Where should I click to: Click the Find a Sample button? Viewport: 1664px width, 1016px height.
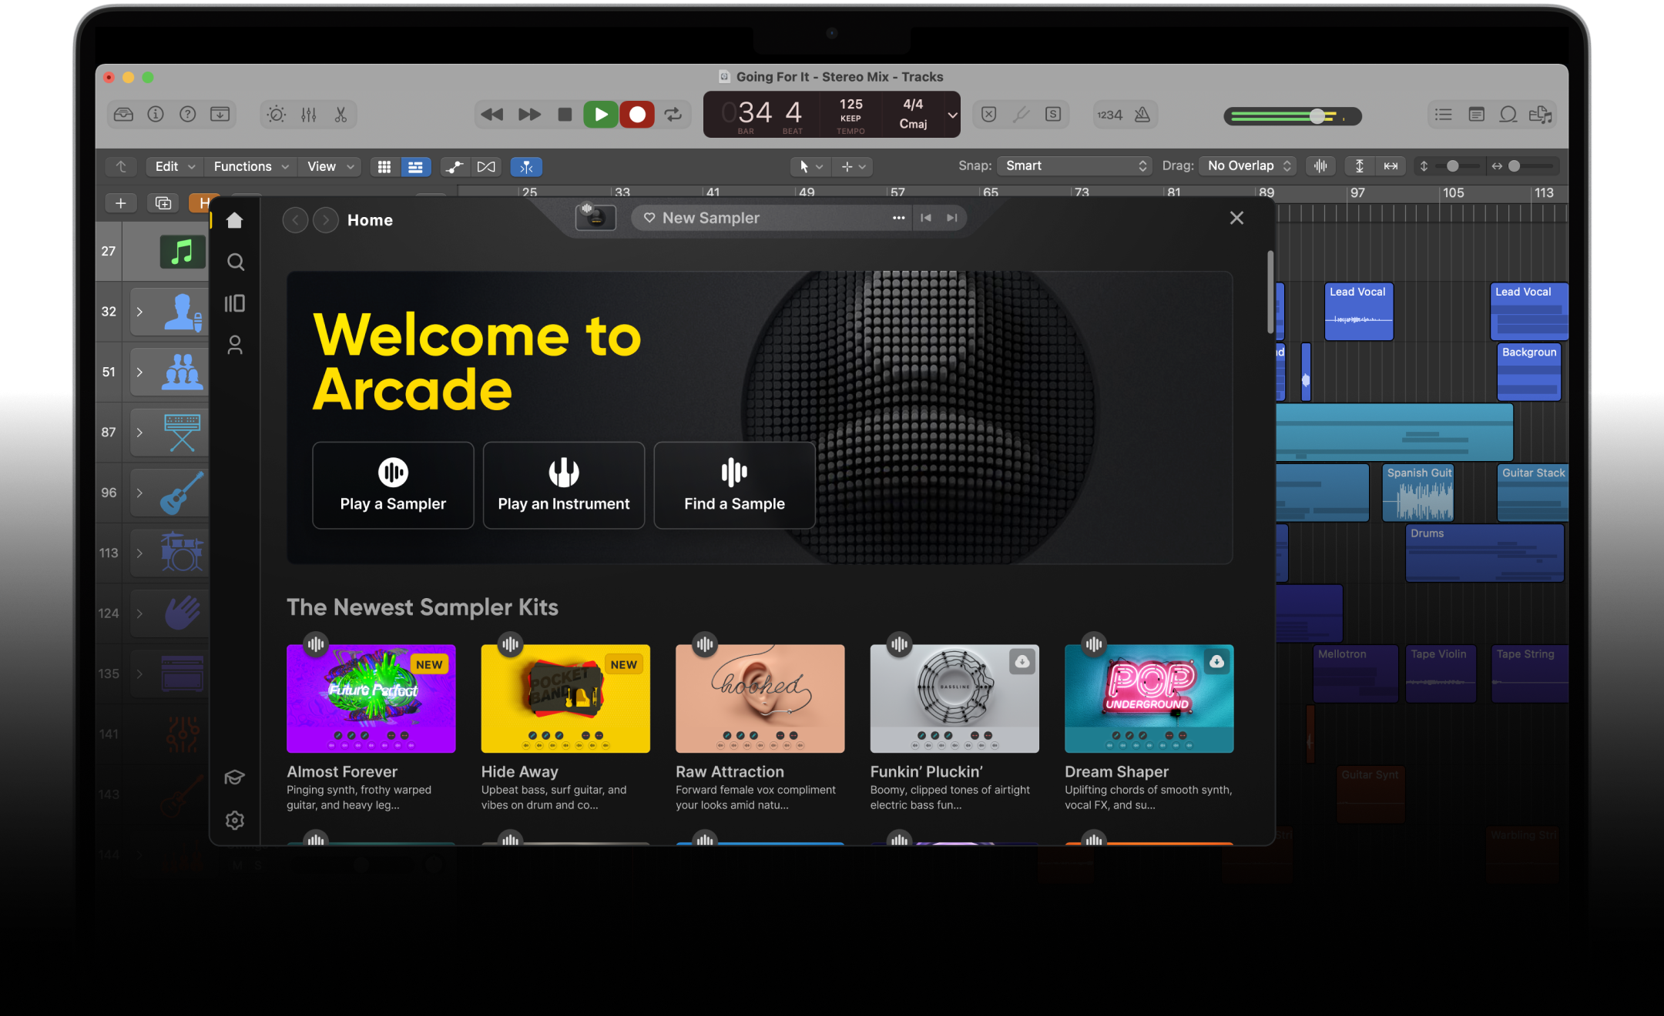734,485
